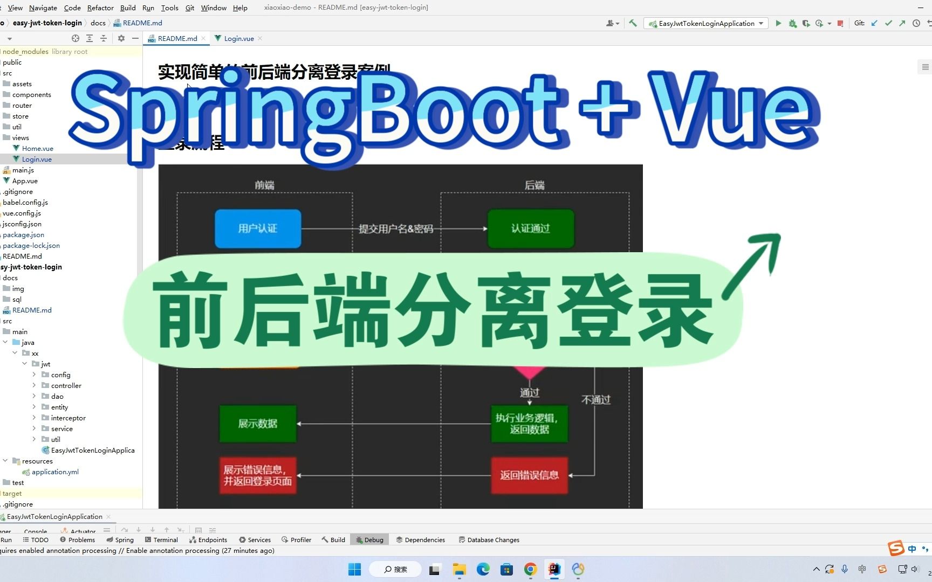Open the Build menu
Viewport: 932px width, 582px height.
click(x=128, y=8)
